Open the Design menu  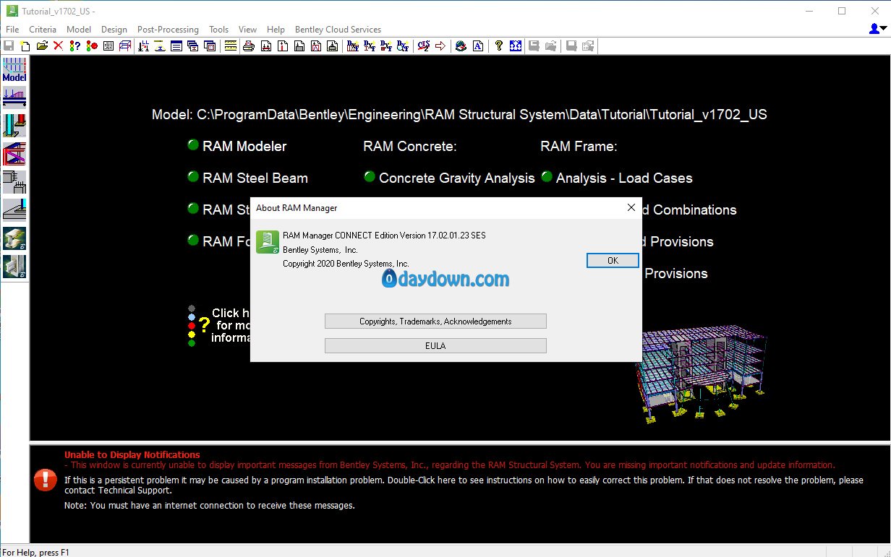(x=114, y=30)
